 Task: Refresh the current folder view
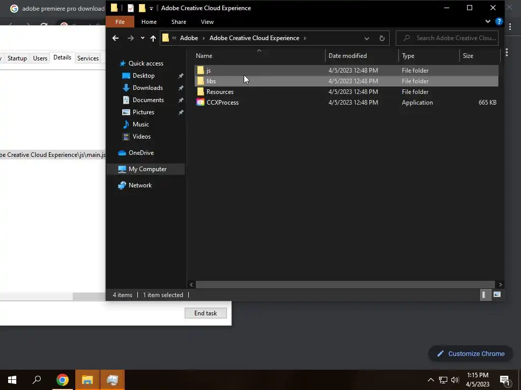(x=382, y=38)
